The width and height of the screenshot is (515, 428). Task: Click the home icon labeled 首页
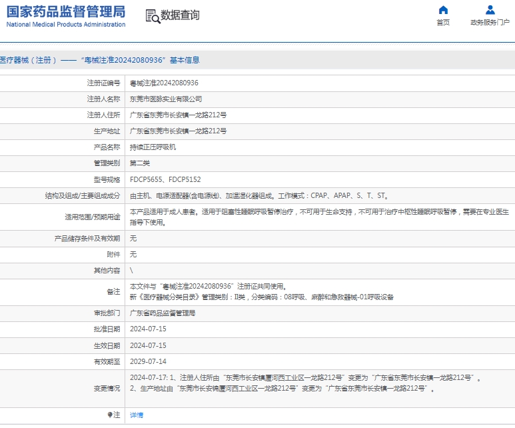point(443,10)
